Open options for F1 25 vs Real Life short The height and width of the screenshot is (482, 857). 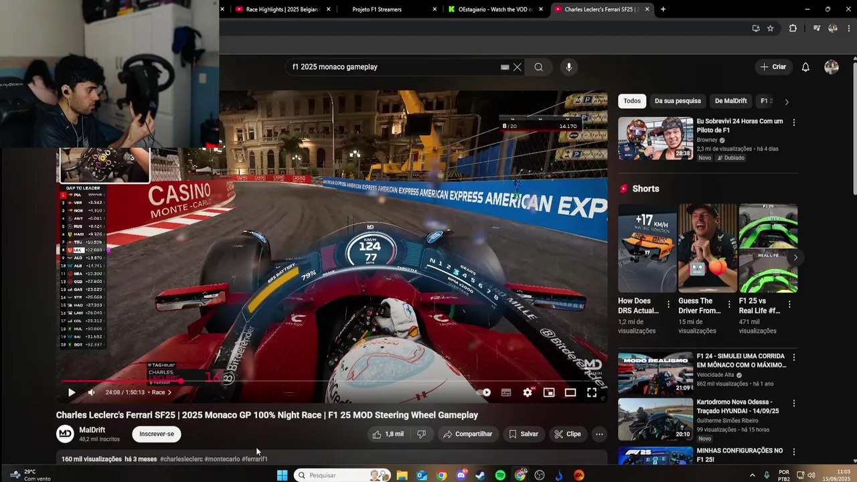click(789, 305)
